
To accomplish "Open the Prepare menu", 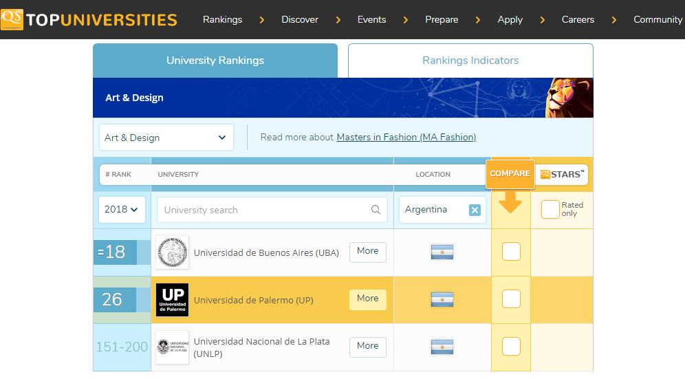I will pyautogui.click(x=442, y=20).
